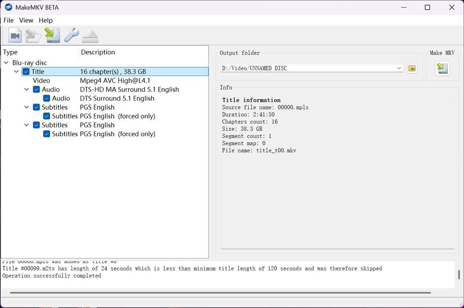Open the Help menu
Screen dimensions: 464x308
[46, 20]
